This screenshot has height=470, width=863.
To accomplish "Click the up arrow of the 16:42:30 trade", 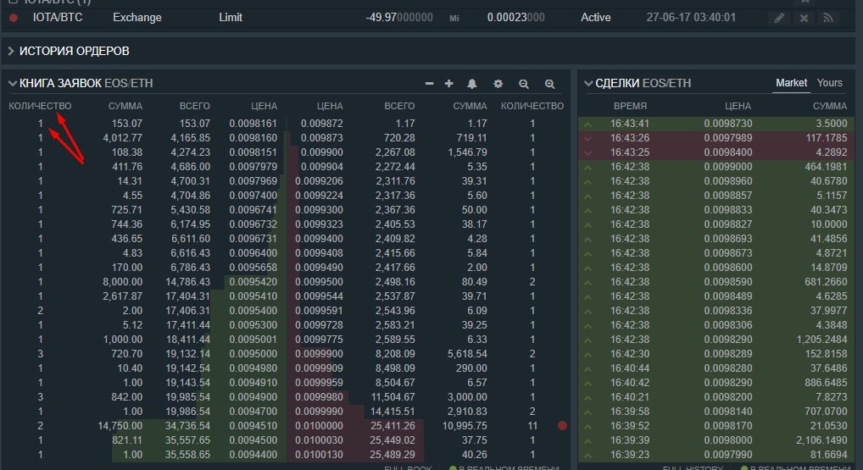I will click(x=587, y=355).
